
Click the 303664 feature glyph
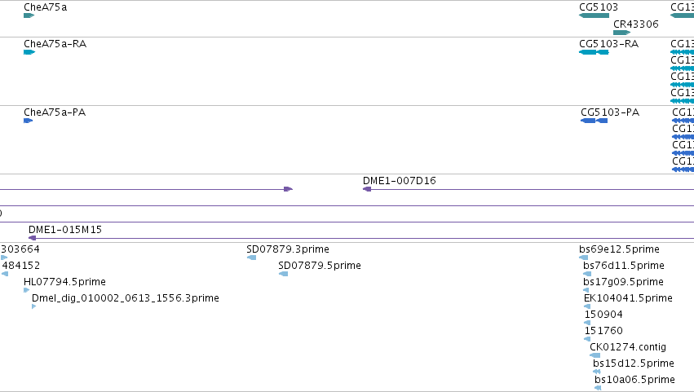pos(4,258)
